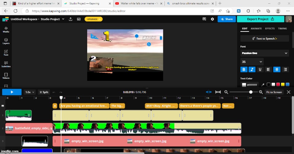Viewport: 294px width, 154px height.
Task: Click the browser address bar URL
Action: point(79,11)
